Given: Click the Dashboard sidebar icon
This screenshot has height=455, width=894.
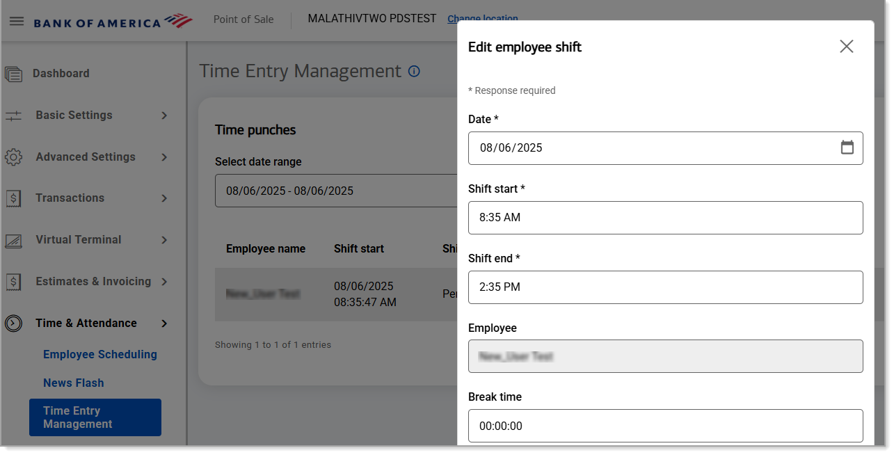Looking at the screenshot, I should pos(13,74).
